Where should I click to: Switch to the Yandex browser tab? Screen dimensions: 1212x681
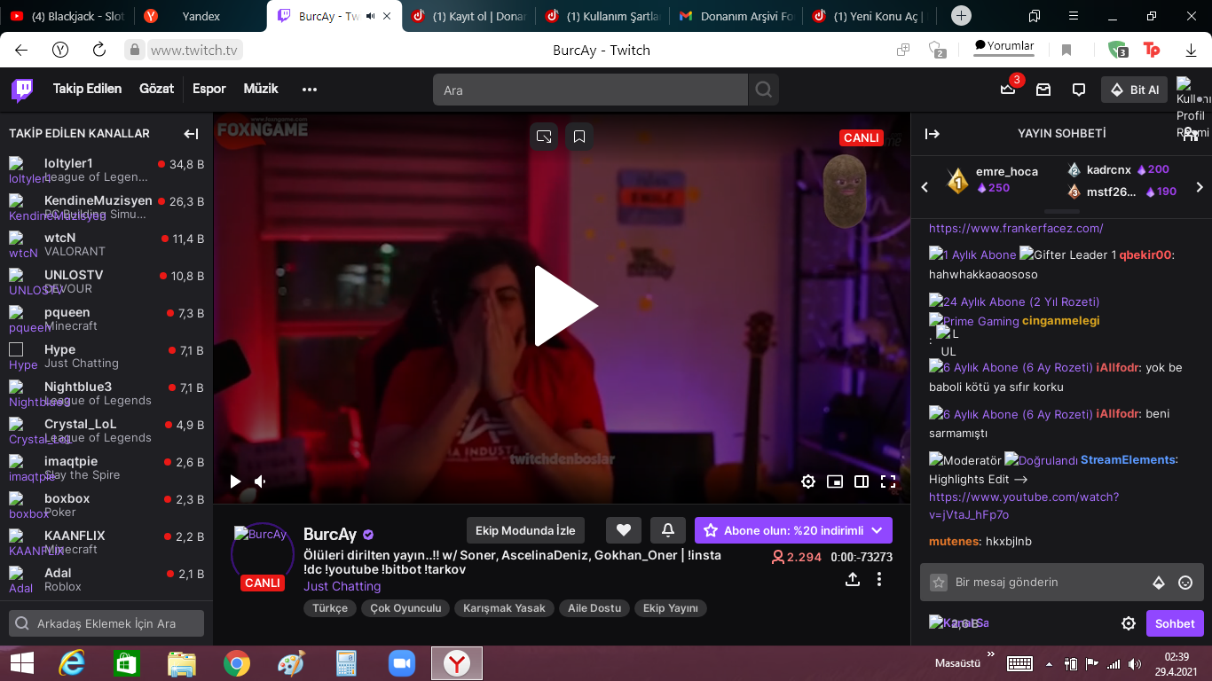(201, 16)
